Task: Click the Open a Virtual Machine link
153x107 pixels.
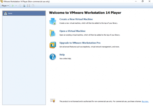Action: click(72, 31)
